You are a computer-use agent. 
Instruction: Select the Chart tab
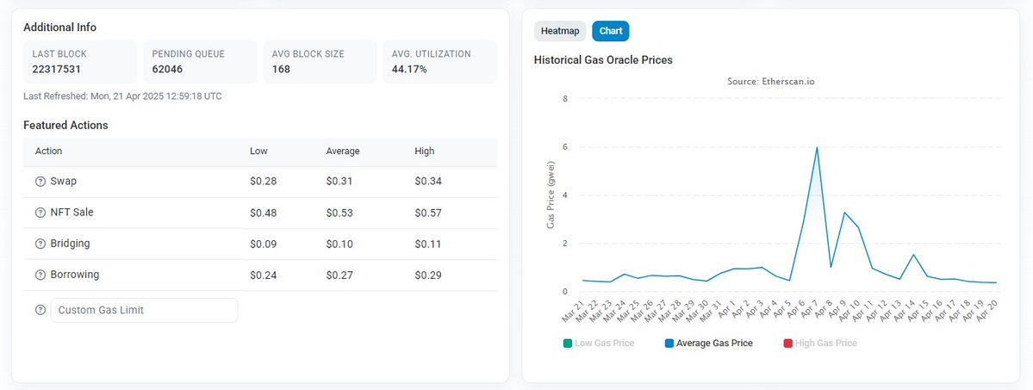[611, 31]
